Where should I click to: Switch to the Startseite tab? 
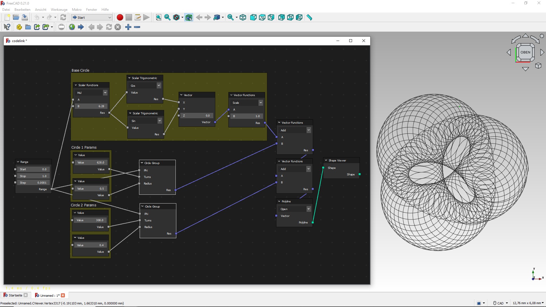15,295
